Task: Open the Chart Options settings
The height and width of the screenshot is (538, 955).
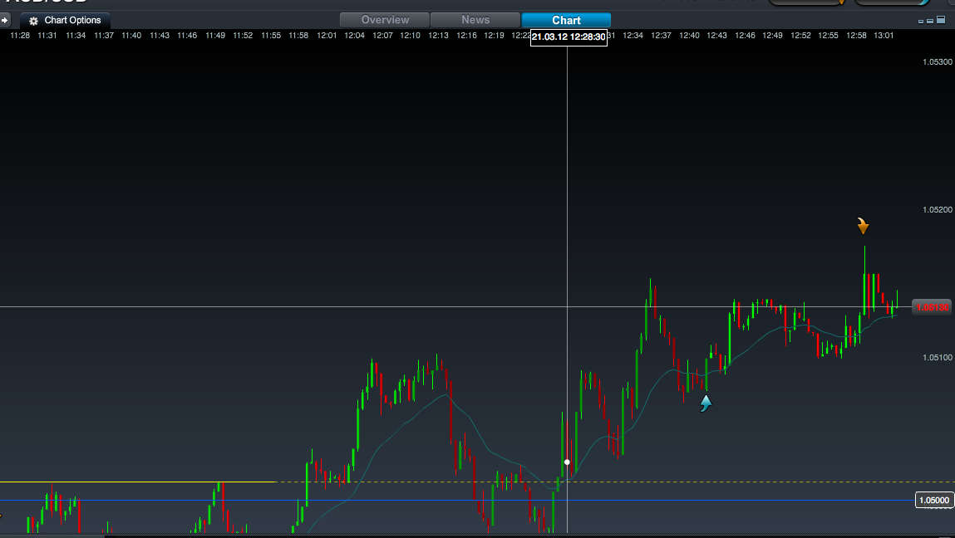Action: 65,20
